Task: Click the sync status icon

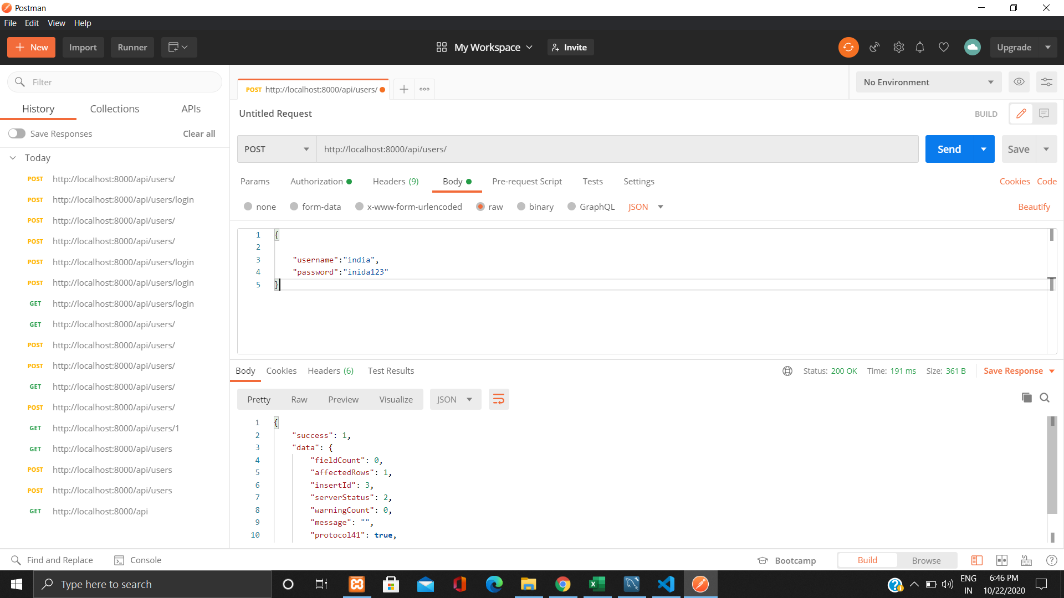Action: click(x=848, y=48)
